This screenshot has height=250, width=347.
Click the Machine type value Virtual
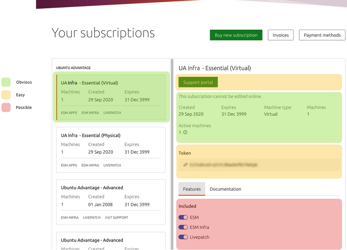point(271,114)
